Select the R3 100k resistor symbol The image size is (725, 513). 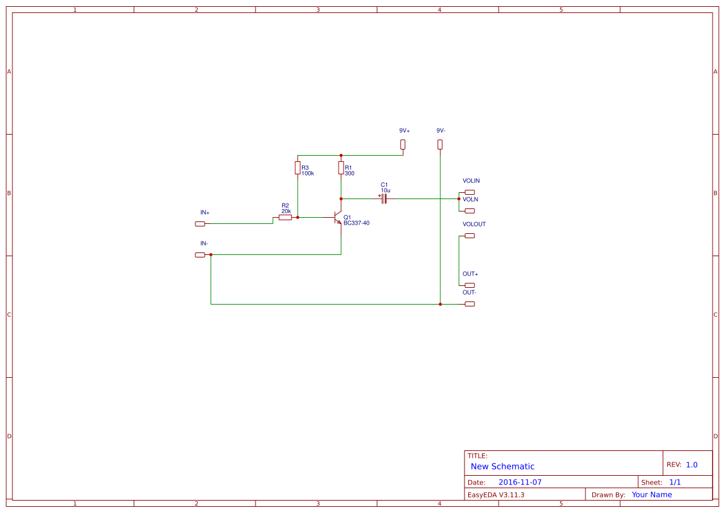point(297,167)
